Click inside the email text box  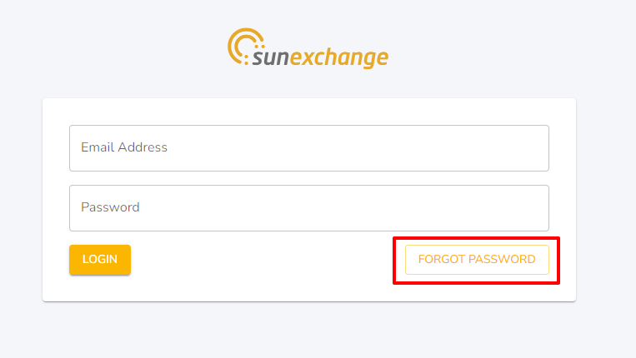pyautogui.click(x=309, y=148)
